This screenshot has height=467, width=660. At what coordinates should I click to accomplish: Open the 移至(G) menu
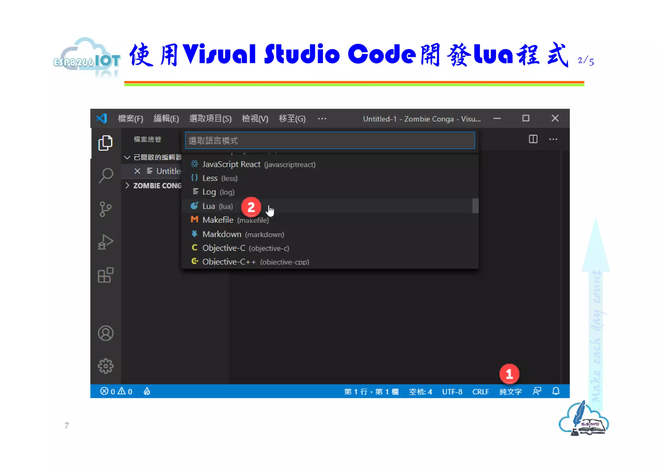click(292, 119)
